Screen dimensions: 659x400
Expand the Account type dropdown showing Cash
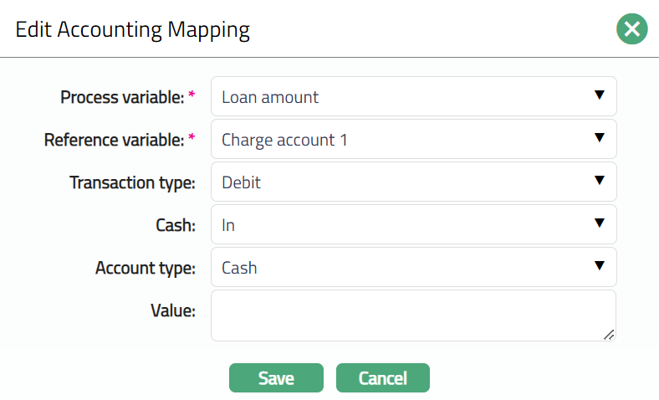coord(401,268)
